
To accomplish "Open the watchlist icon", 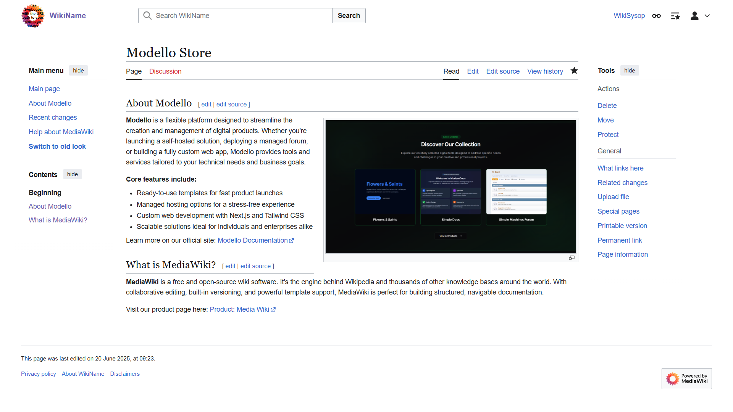I will click(675, 16).
